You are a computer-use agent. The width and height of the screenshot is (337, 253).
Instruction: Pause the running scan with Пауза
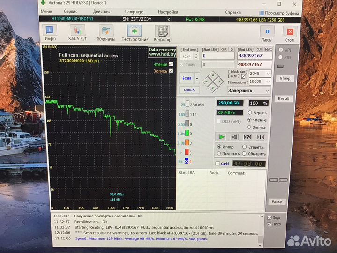tap(267, 33)
